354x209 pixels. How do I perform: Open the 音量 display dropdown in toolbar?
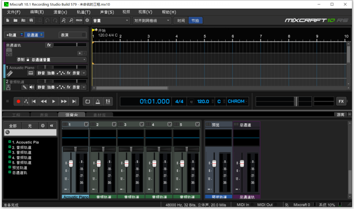pos(111,20)
